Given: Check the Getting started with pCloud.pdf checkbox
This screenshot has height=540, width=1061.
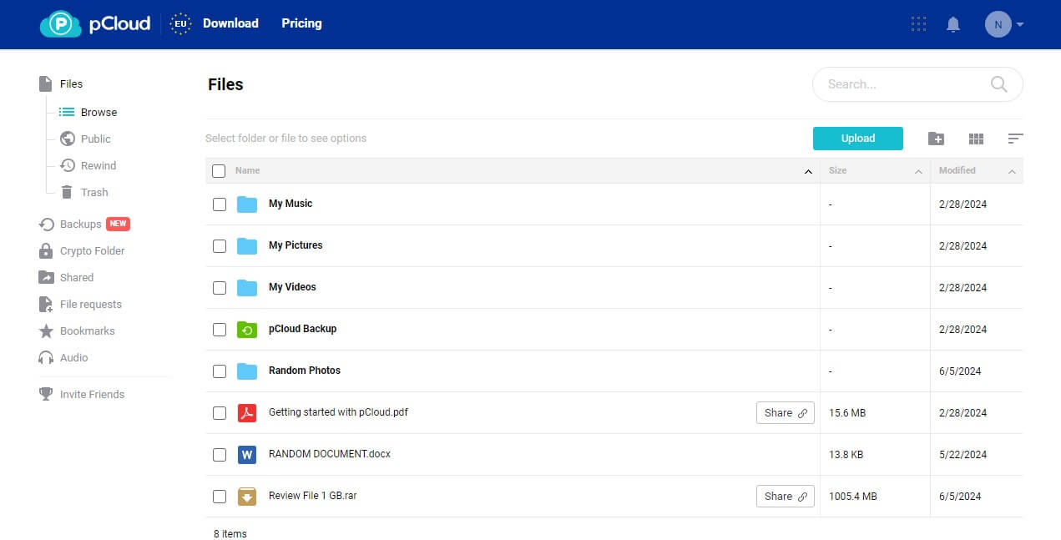Looking at the screenshot, I should [220, 413].
